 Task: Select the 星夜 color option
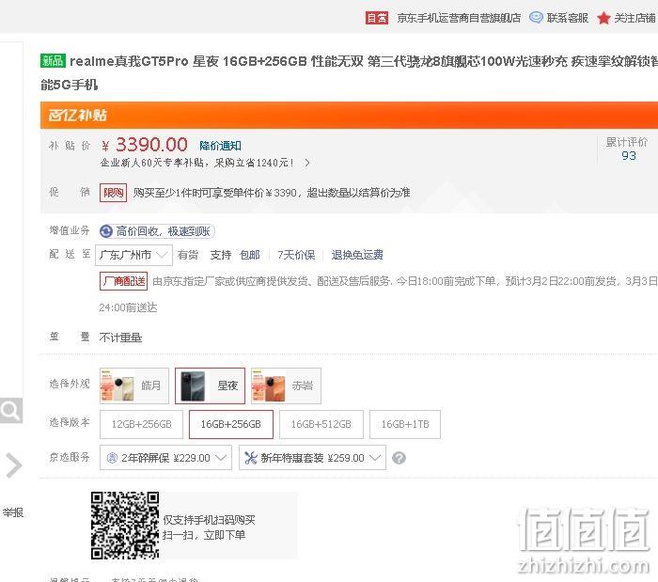(210, 385)
